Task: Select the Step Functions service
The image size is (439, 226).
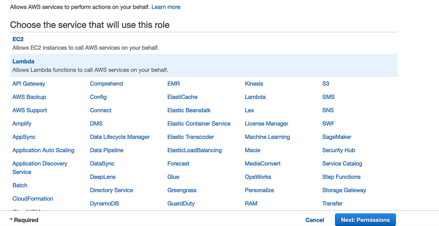Action: coord(341,177)
